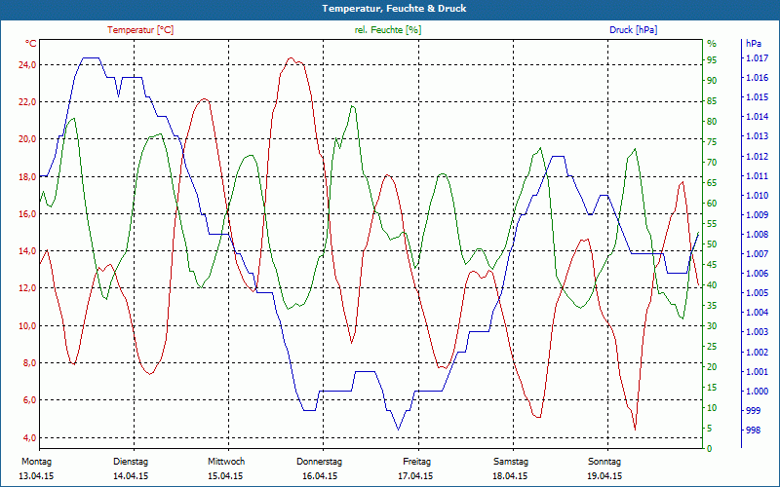Click the '998' pressure axis value
Screen dimensions: 780x487
tap(754, 430)
